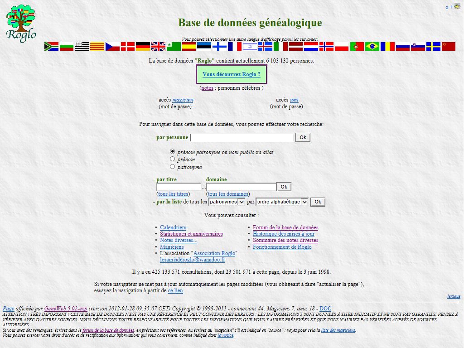Open 'Vous découvrez Roglo ?' link
The height and width of the screenshot is (348, 464).
(232, 74)
